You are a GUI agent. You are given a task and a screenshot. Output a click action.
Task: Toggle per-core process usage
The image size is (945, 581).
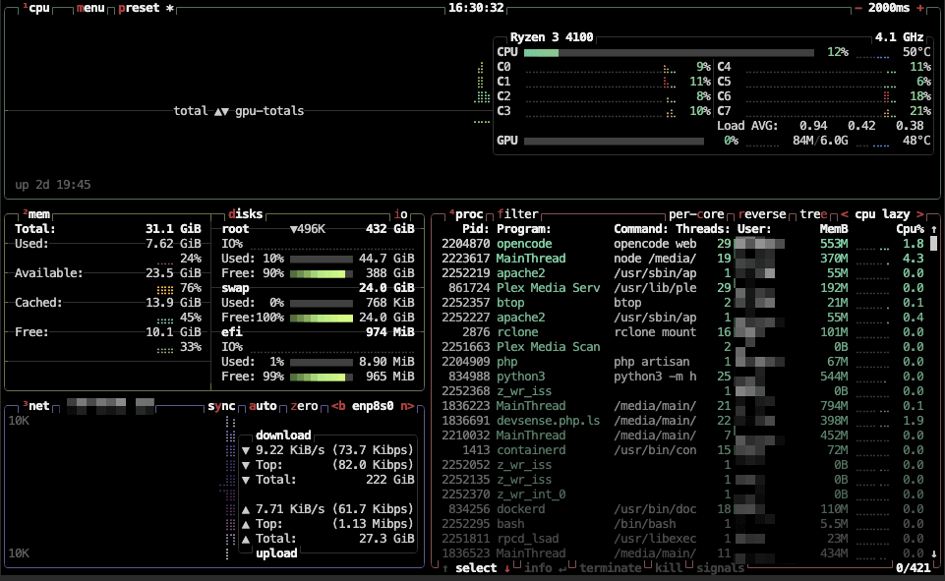(x=696, y=214)
